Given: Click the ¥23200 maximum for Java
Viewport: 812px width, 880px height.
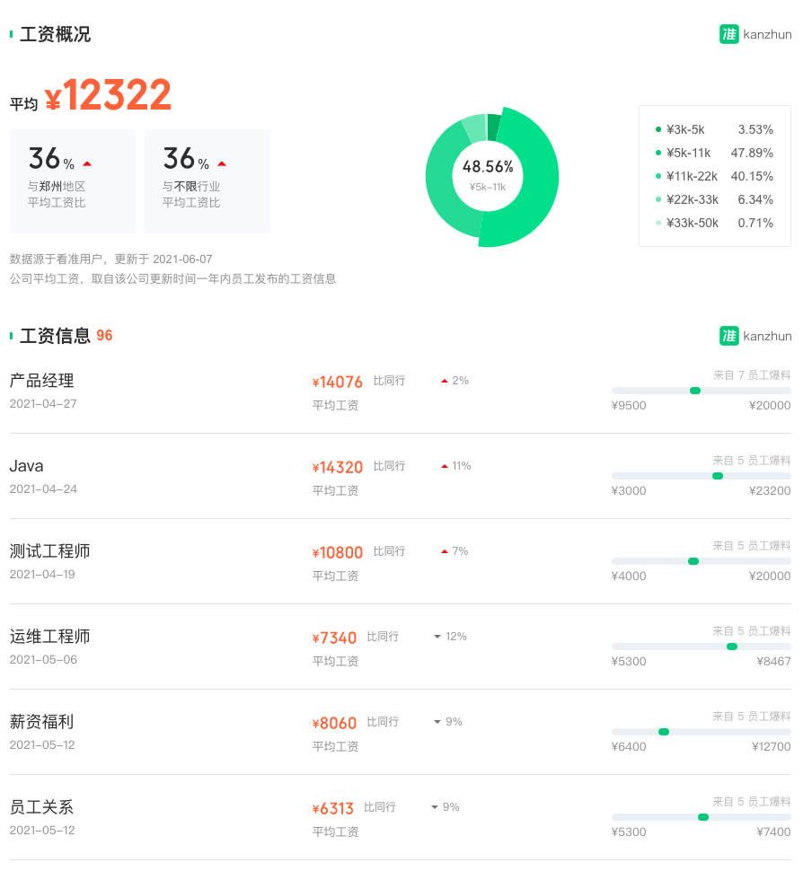Looking at the screenshot, I should point(769,491).
